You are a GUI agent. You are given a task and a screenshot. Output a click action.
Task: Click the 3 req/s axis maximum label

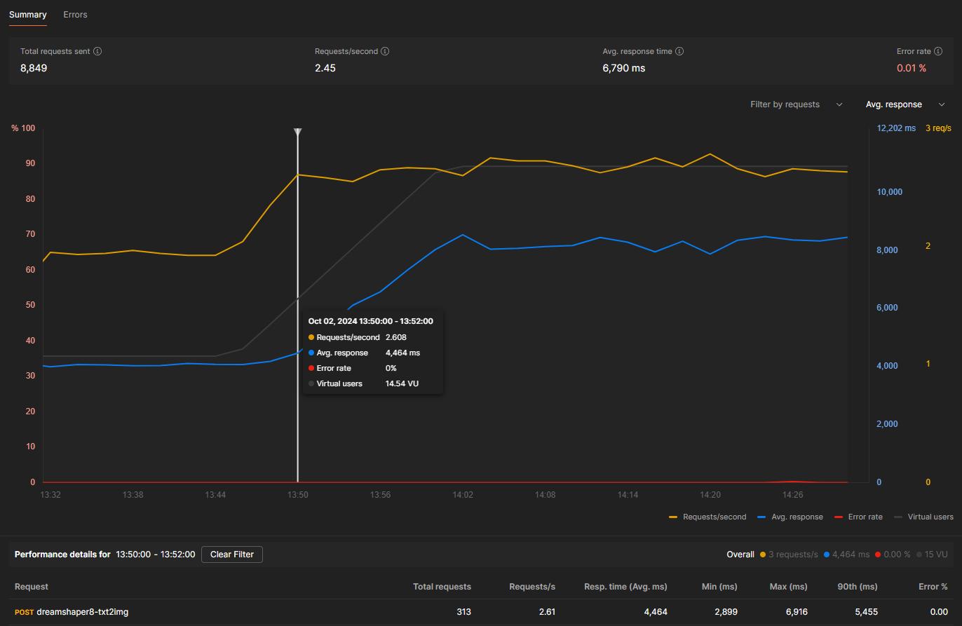coord(938,128)
